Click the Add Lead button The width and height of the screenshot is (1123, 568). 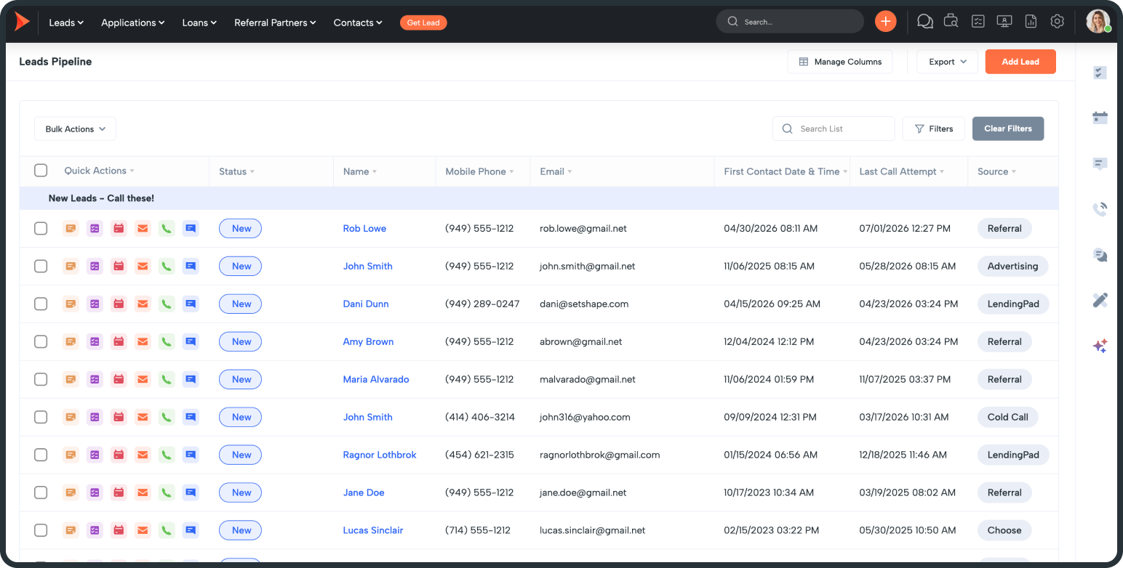click(x=1020, y=62)
